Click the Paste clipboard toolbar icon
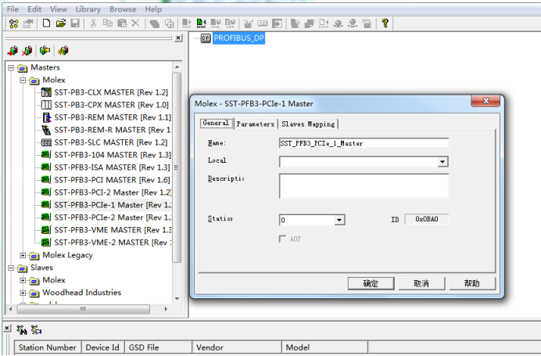The image size is (541, 356). point(122,23)
